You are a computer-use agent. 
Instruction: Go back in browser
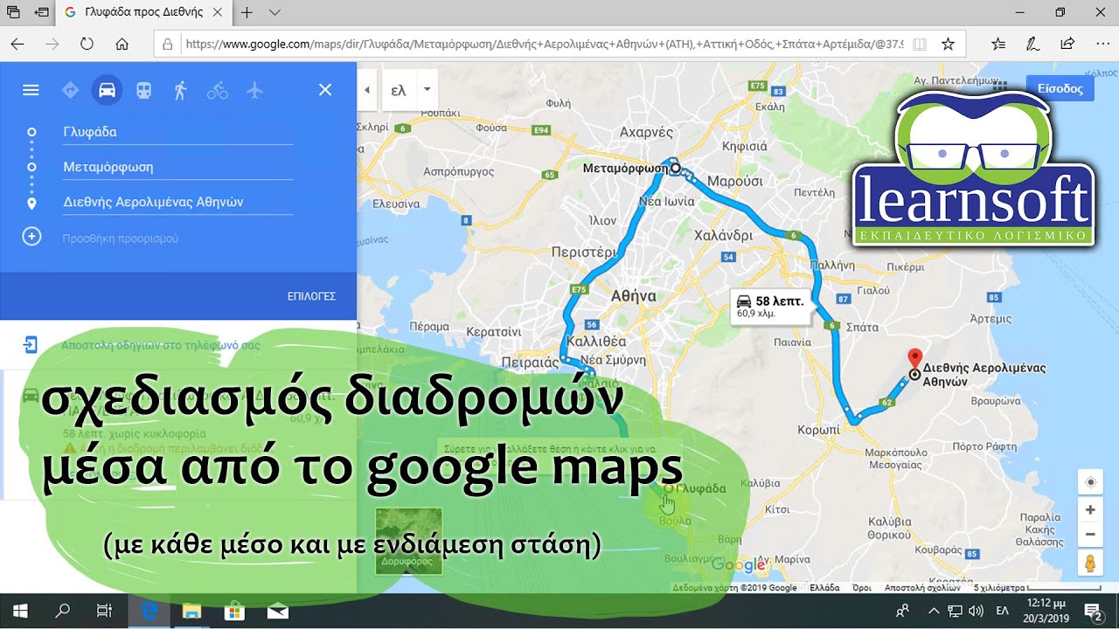[17, 44]
